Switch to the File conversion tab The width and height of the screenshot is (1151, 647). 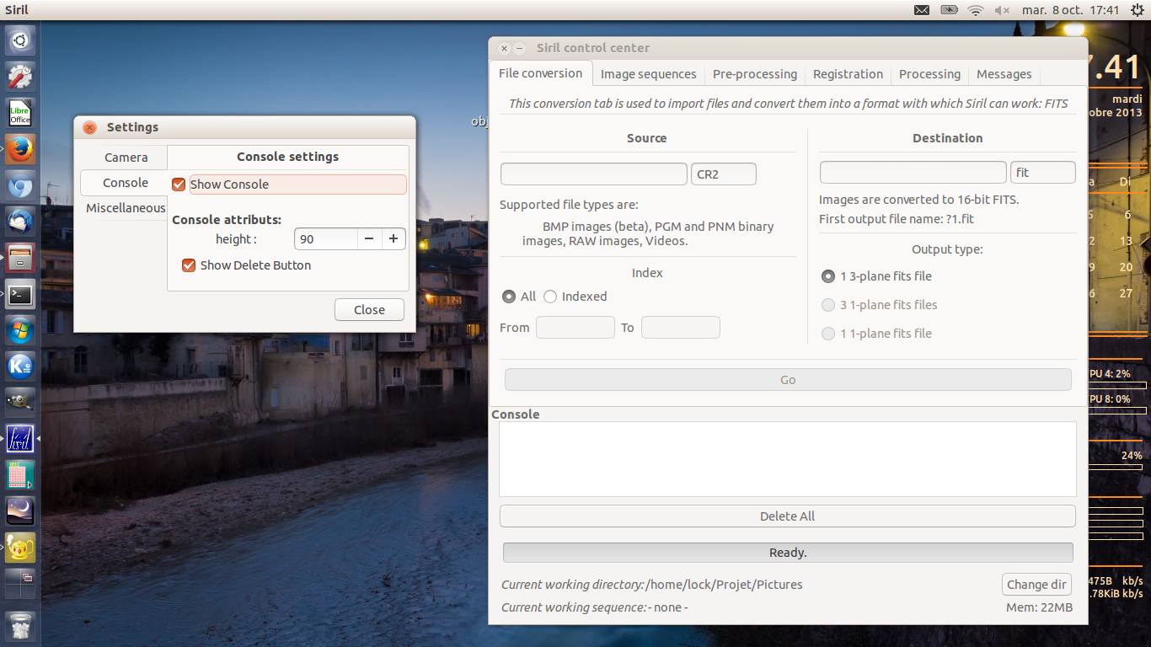coord(540,73)
